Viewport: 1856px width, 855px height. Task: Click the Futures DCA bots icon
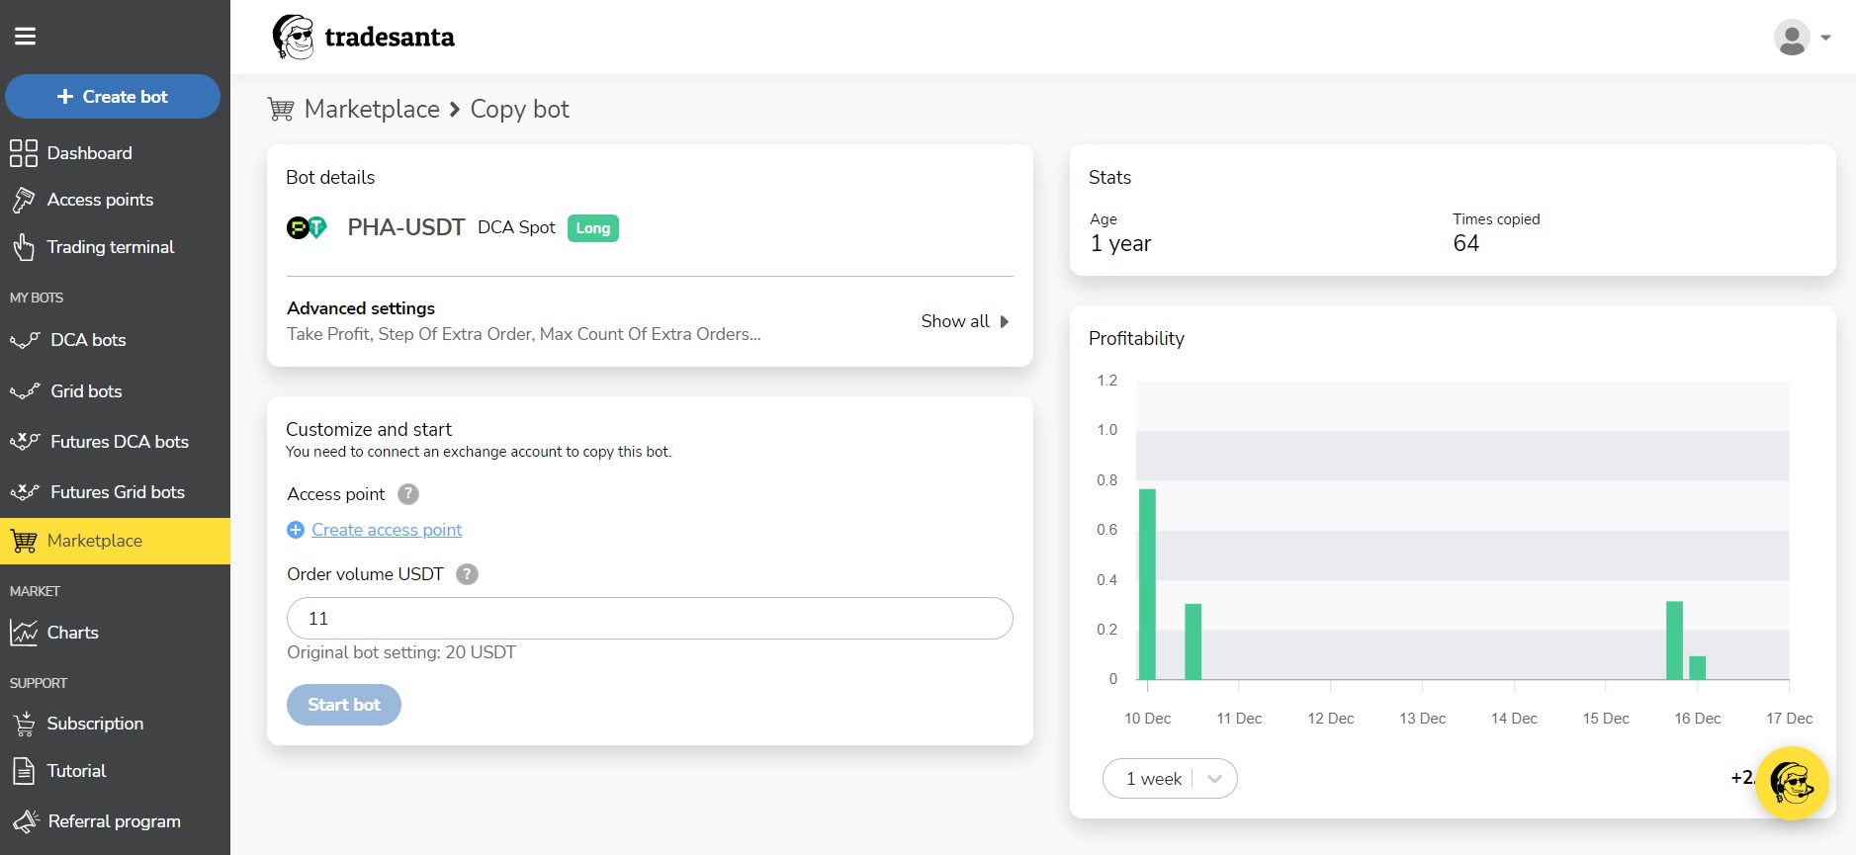click(x=25, y=442)
